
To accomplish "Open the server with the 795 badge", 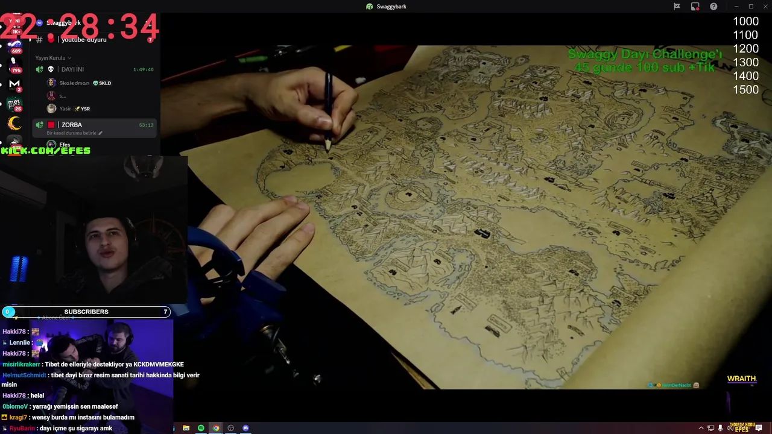I will pyautogui.click(x=14, y=65).
